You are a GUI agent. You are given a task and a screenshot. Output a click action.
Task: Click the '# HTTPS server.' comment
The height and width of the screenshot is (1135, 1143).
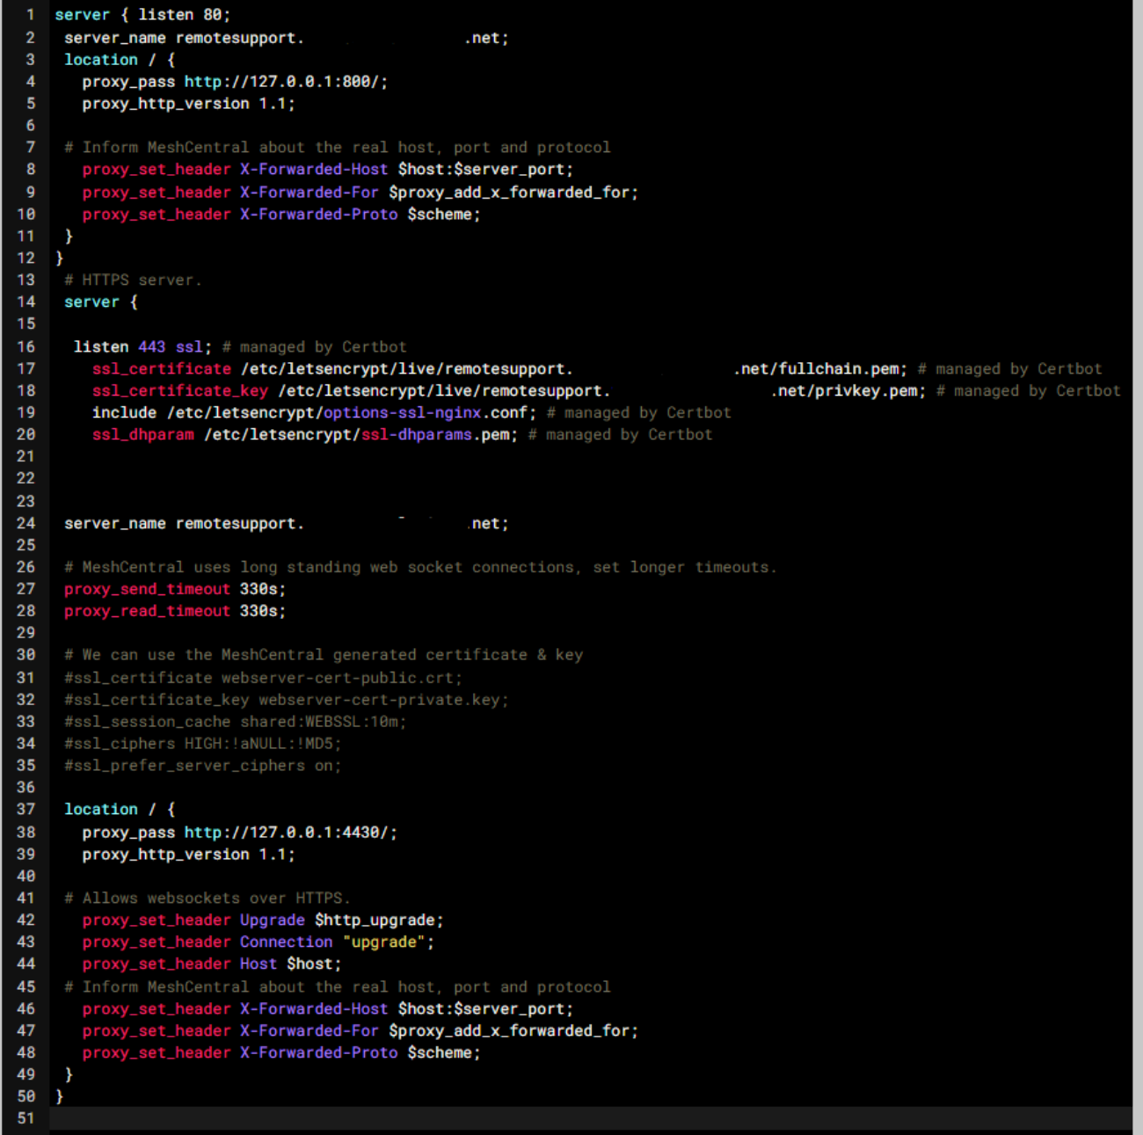[x=134, y=280]
